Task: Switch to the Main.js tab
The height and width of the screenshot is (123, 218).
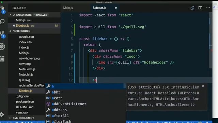Action: coord(68,8)
